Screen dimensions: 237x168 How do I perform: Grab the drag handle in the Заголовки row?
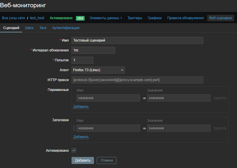(74, 128)
